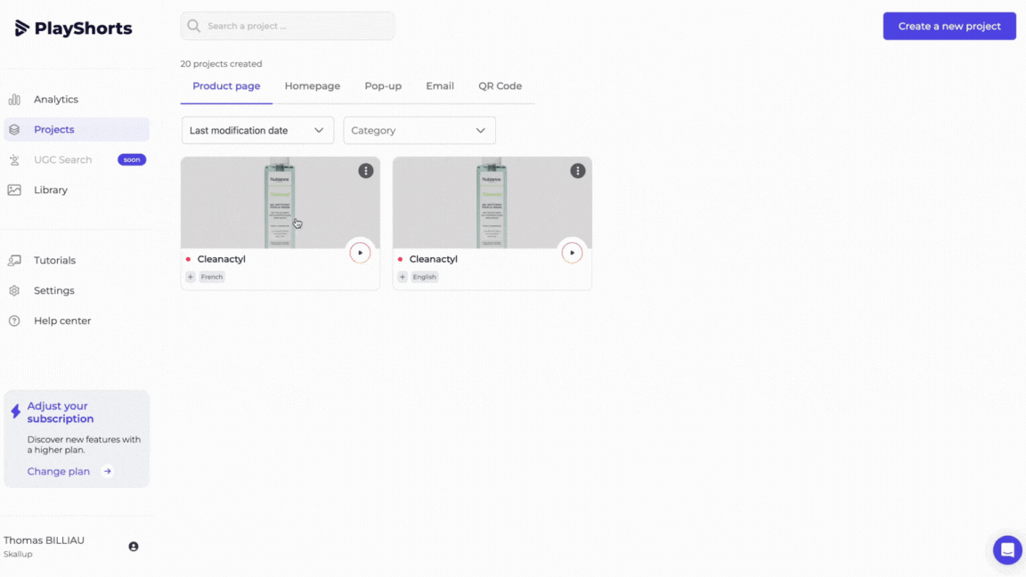Click plus icon next to French tag

click(191, 277)
